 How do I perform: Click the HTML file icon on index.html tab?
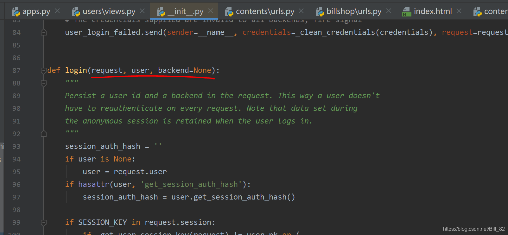[407, 12]
